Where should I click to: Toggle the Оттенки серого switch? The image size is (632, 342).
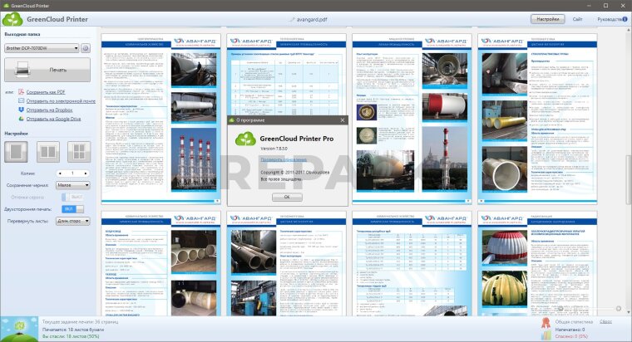[72, 197]
